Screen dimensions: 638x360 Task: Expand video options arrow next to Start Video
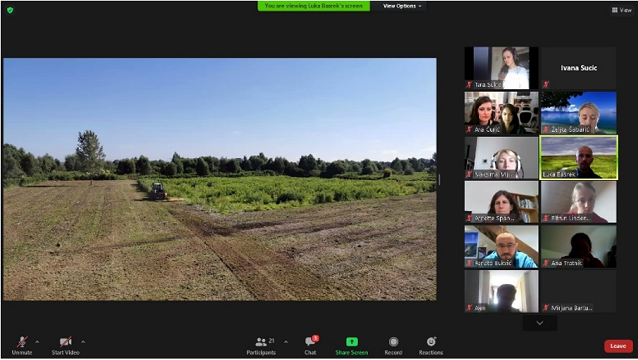83,342
